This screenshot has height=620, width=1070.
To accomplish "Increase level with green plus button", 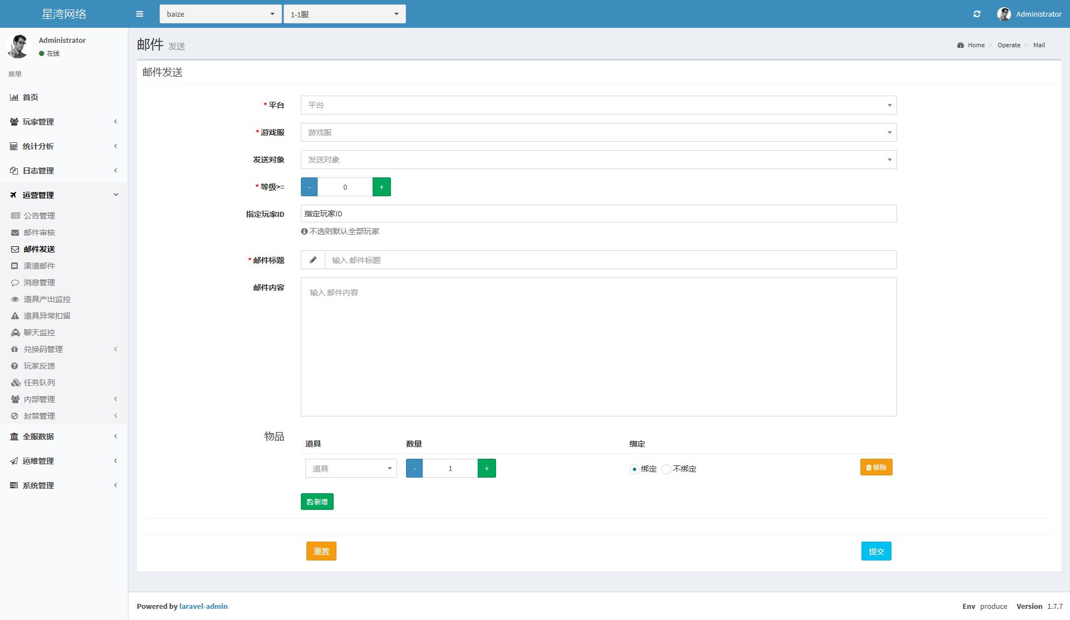I will click(382, 187).
